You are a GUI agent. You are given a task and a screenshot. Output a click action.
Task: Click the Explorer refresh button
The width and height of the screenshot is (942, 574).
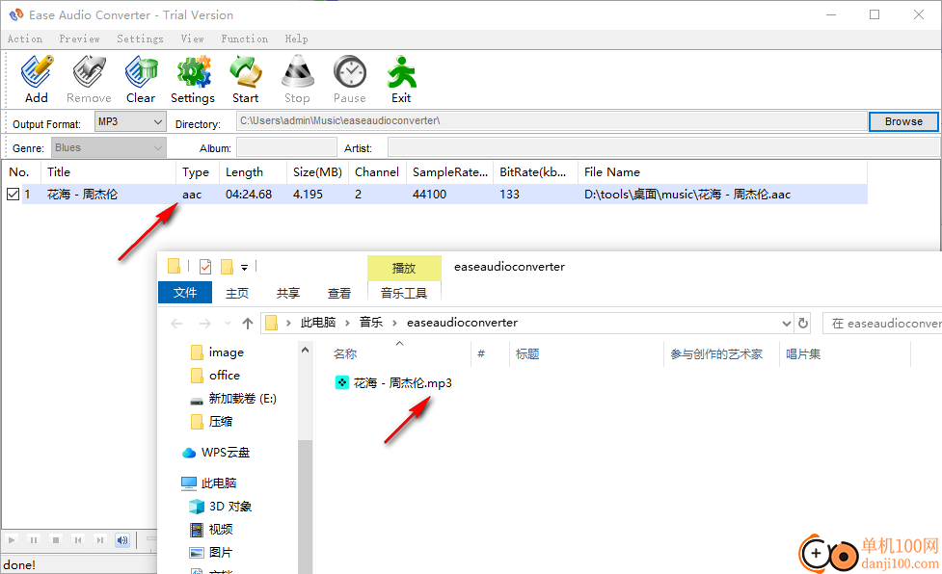point(803,324)
